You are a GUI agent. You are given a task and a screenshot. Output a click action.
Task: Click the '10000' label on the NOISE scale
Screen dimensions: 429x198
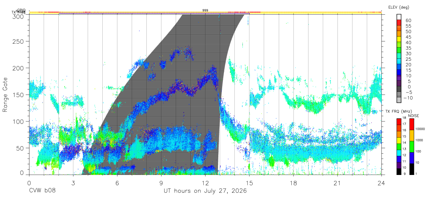pos(420,129)
